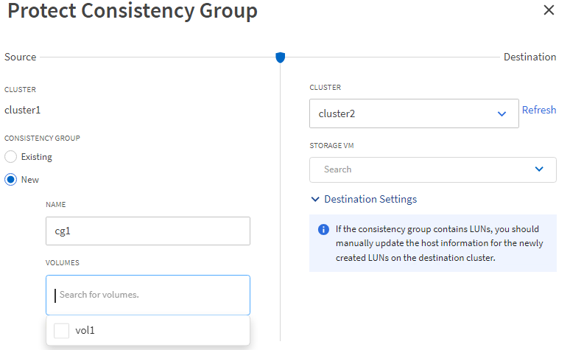This screenshot has width=570, height=350.
Task: Click the Storage VM search field
Action: click(x=420, y=169)
